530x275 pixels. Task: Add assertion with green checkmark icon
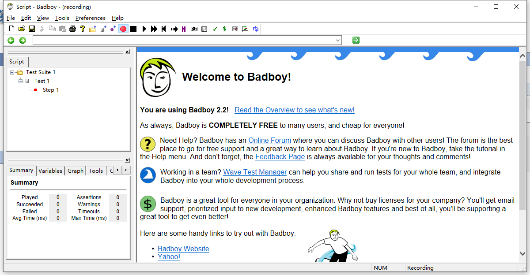tap(215, 29)
